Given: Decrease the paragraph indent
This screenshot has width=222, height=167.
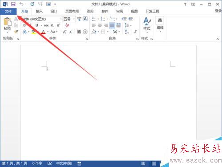Looking at the screenshot, I should point(124,19).
